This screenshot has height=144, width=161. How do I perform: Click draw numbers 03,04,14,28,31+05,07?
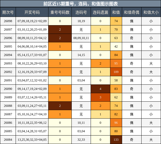click(32, 131)
